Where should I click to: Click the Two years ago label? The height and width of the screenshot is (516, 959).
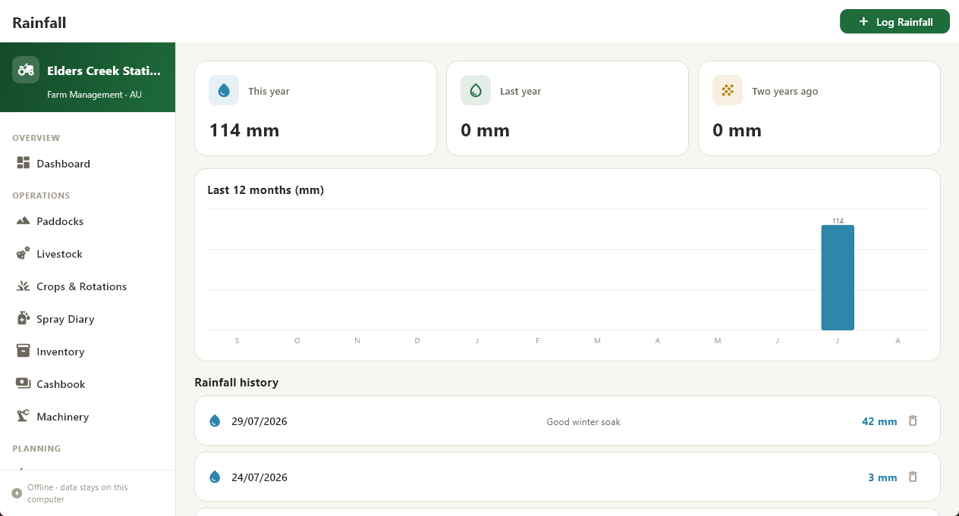point(784,91)
